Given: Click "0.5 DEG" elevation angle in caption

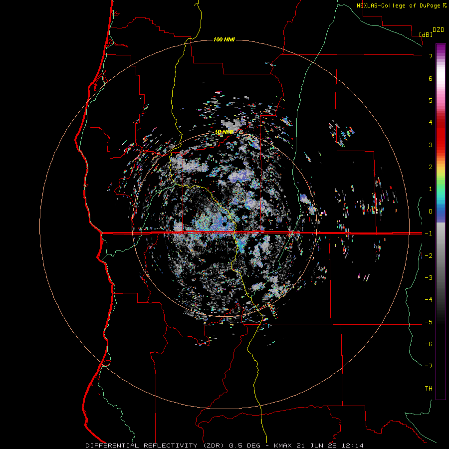Looking at the screenshot, I should point(244,446).
